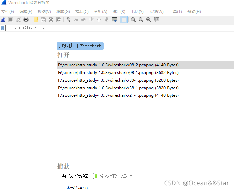The height and width of the screenshot is (189, 234).
Task: Toggle packet list colorization
Action: point(124,20)
